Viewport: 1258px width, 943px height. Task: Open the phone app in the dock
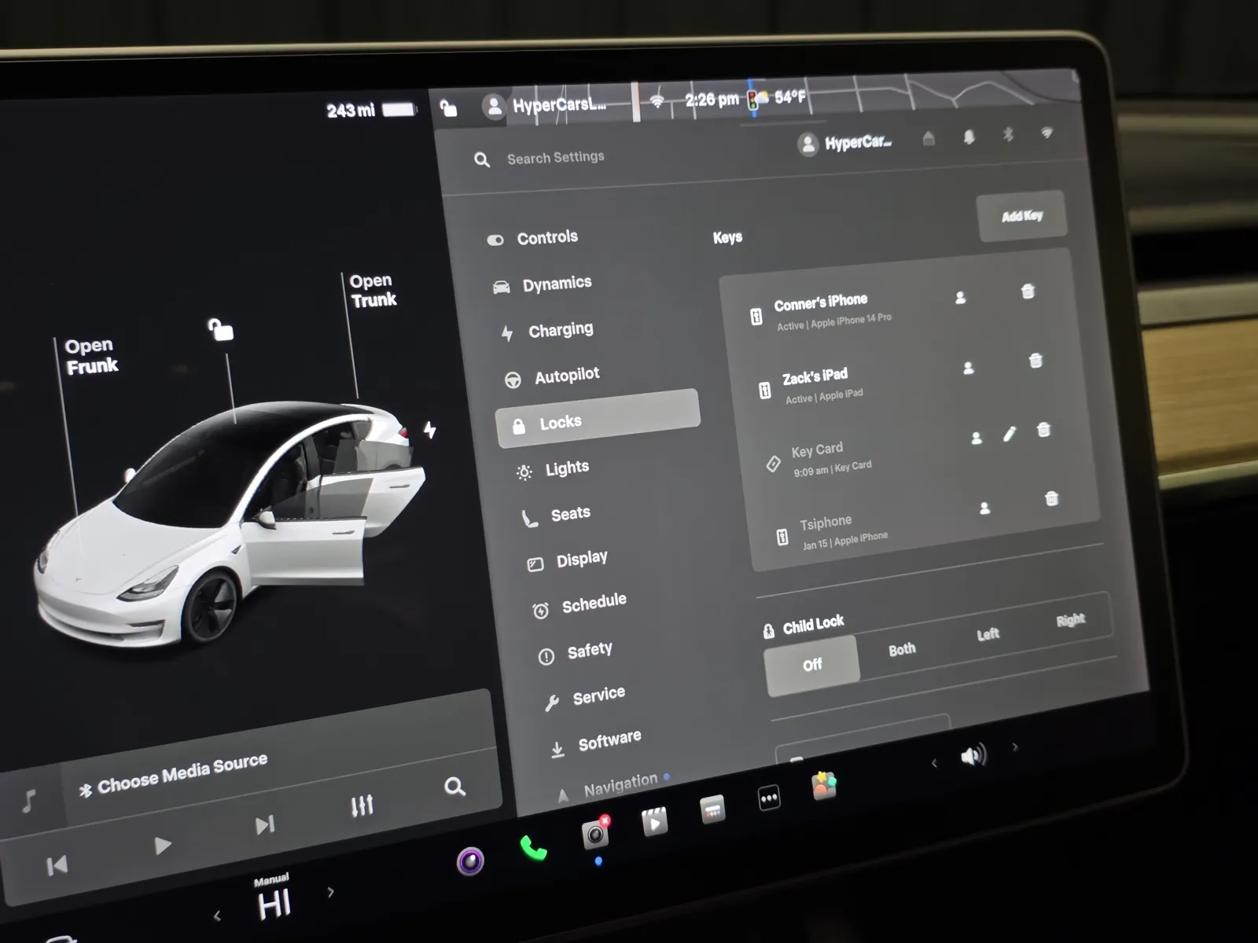(533, 849)
